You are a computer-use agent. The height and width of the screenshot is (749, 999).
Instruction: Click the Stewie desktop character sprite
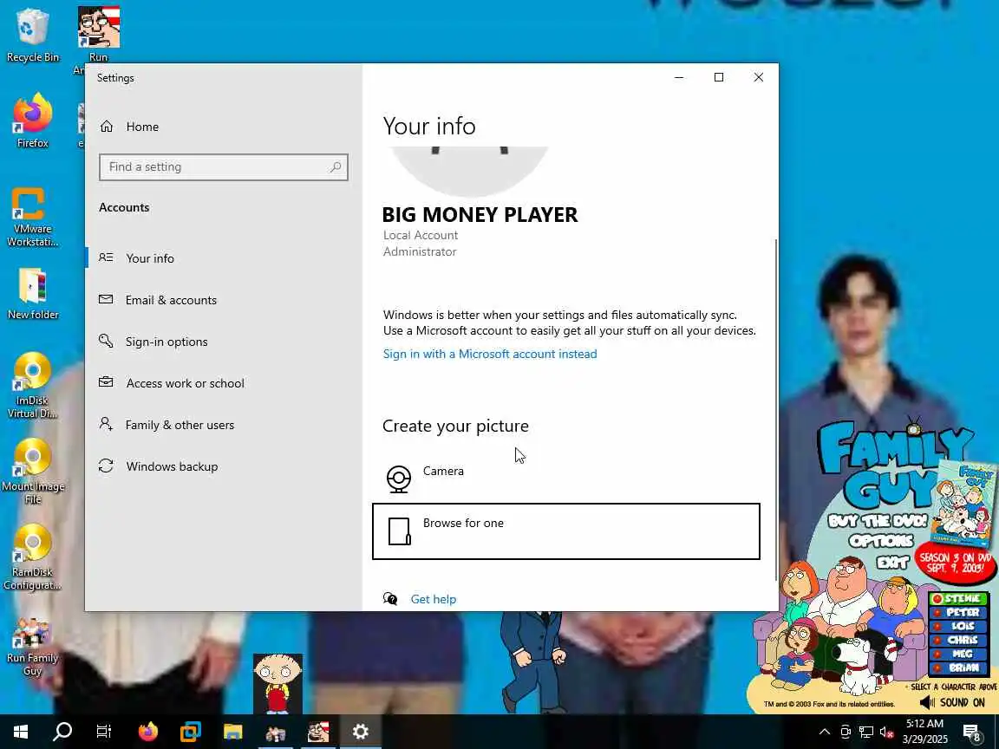click(x=277, y=683)
